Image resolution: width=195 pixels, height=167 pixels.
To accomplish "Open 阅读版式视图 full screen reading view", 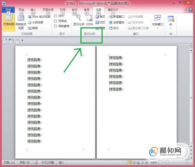I will (21, 22).
